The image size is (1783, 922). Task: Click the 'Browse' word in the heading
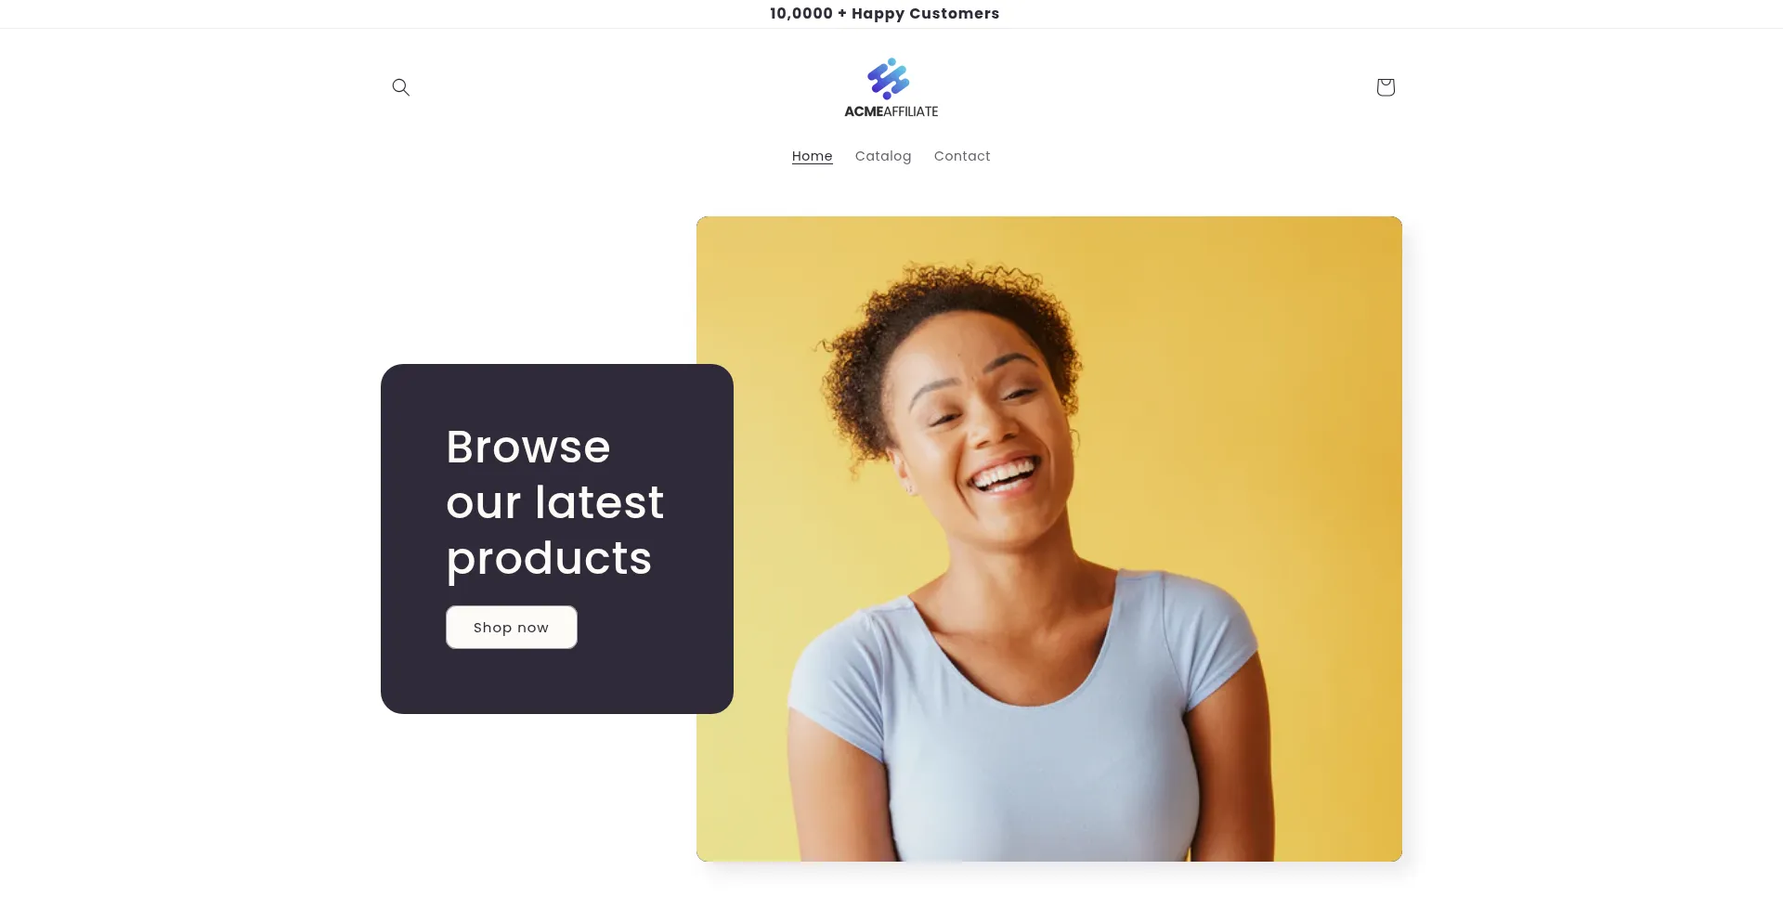527,448
